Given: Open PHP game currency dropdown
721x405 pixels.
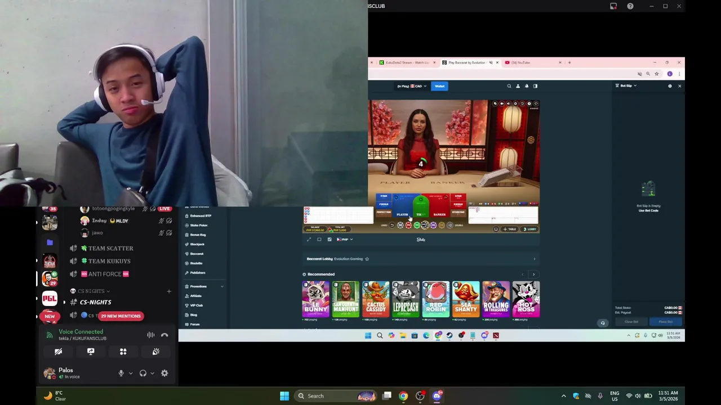Looking at the screenshot, I should 344,240.
